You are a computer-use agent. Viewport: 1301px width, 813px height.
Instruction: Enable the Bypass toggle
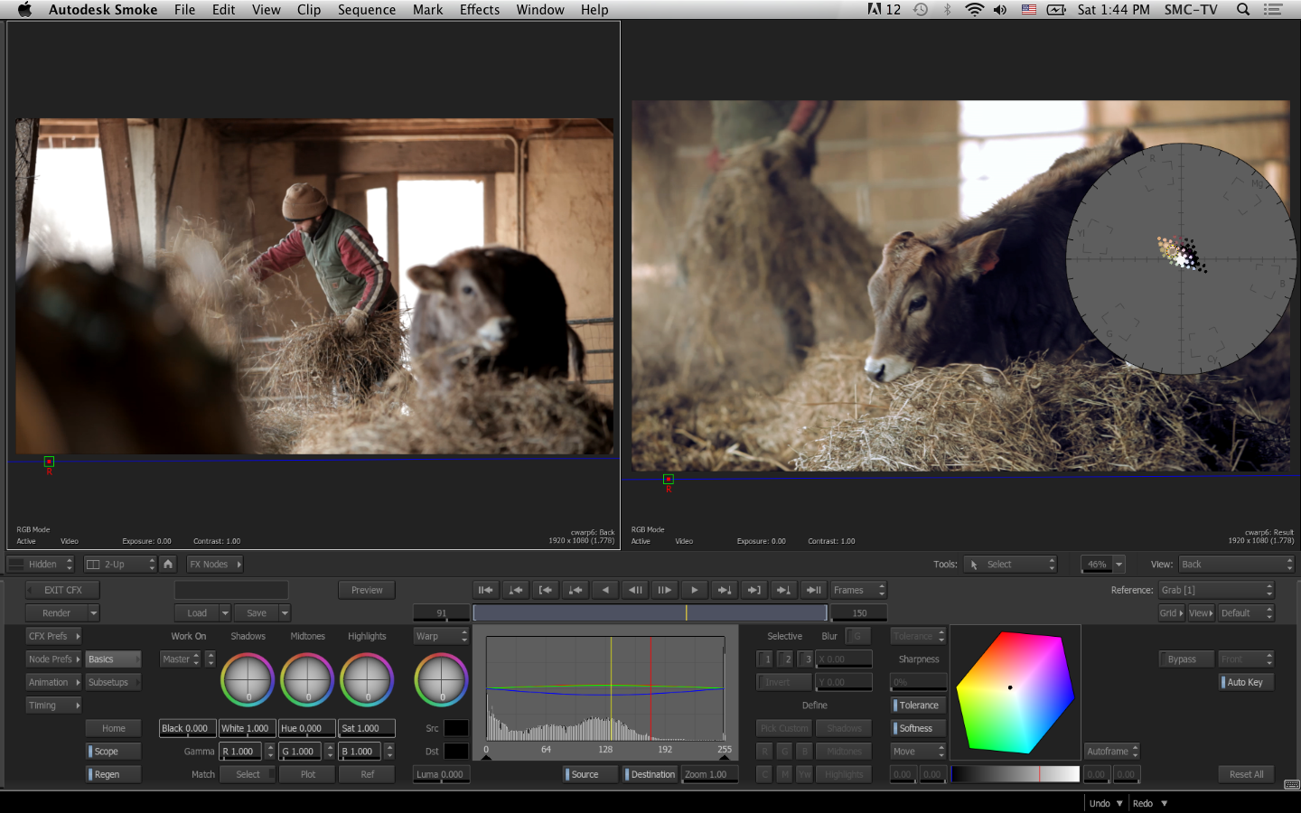(x=1182, y=659)
